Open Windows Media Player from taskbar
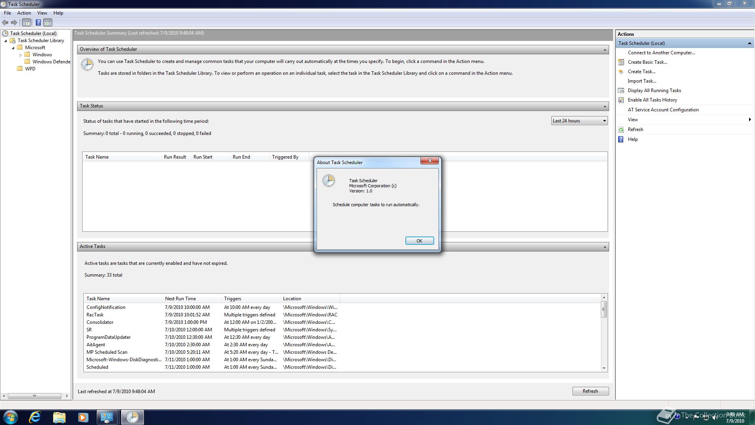The height and width of the screenshot is (425, 755). [83, 417]
